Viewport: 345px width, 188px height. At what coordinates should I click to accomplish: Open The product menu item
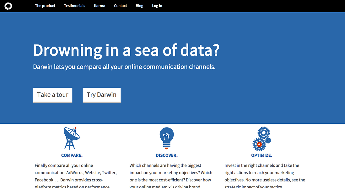[x=45, y=6]
